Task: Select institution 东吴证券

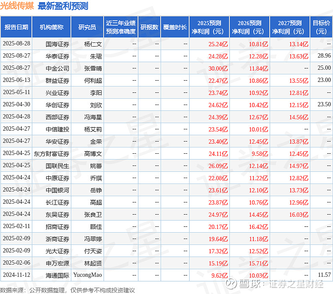Action: (x=57, y=215)
